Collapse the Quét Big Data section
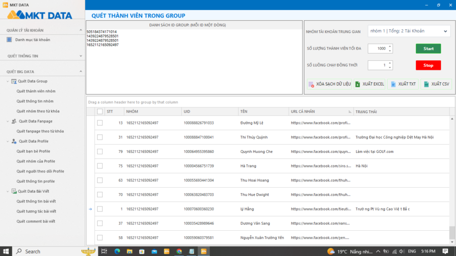The height and width of the screenshot is (256, 456). [81, 71]
